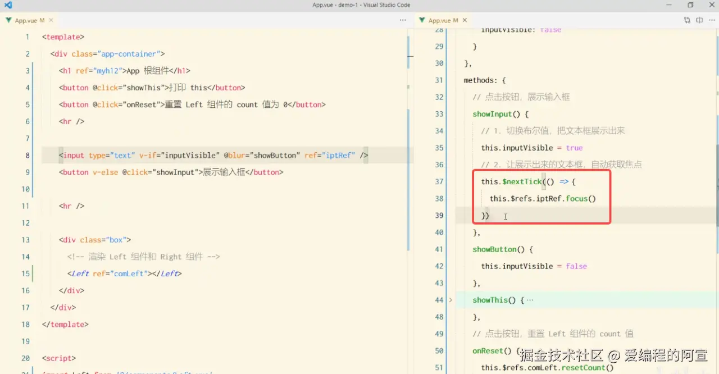Viewport: 719px width, 374px height.
Task: Click "inputVisible" in the v-if on line 8
Action: coord(190,155)
